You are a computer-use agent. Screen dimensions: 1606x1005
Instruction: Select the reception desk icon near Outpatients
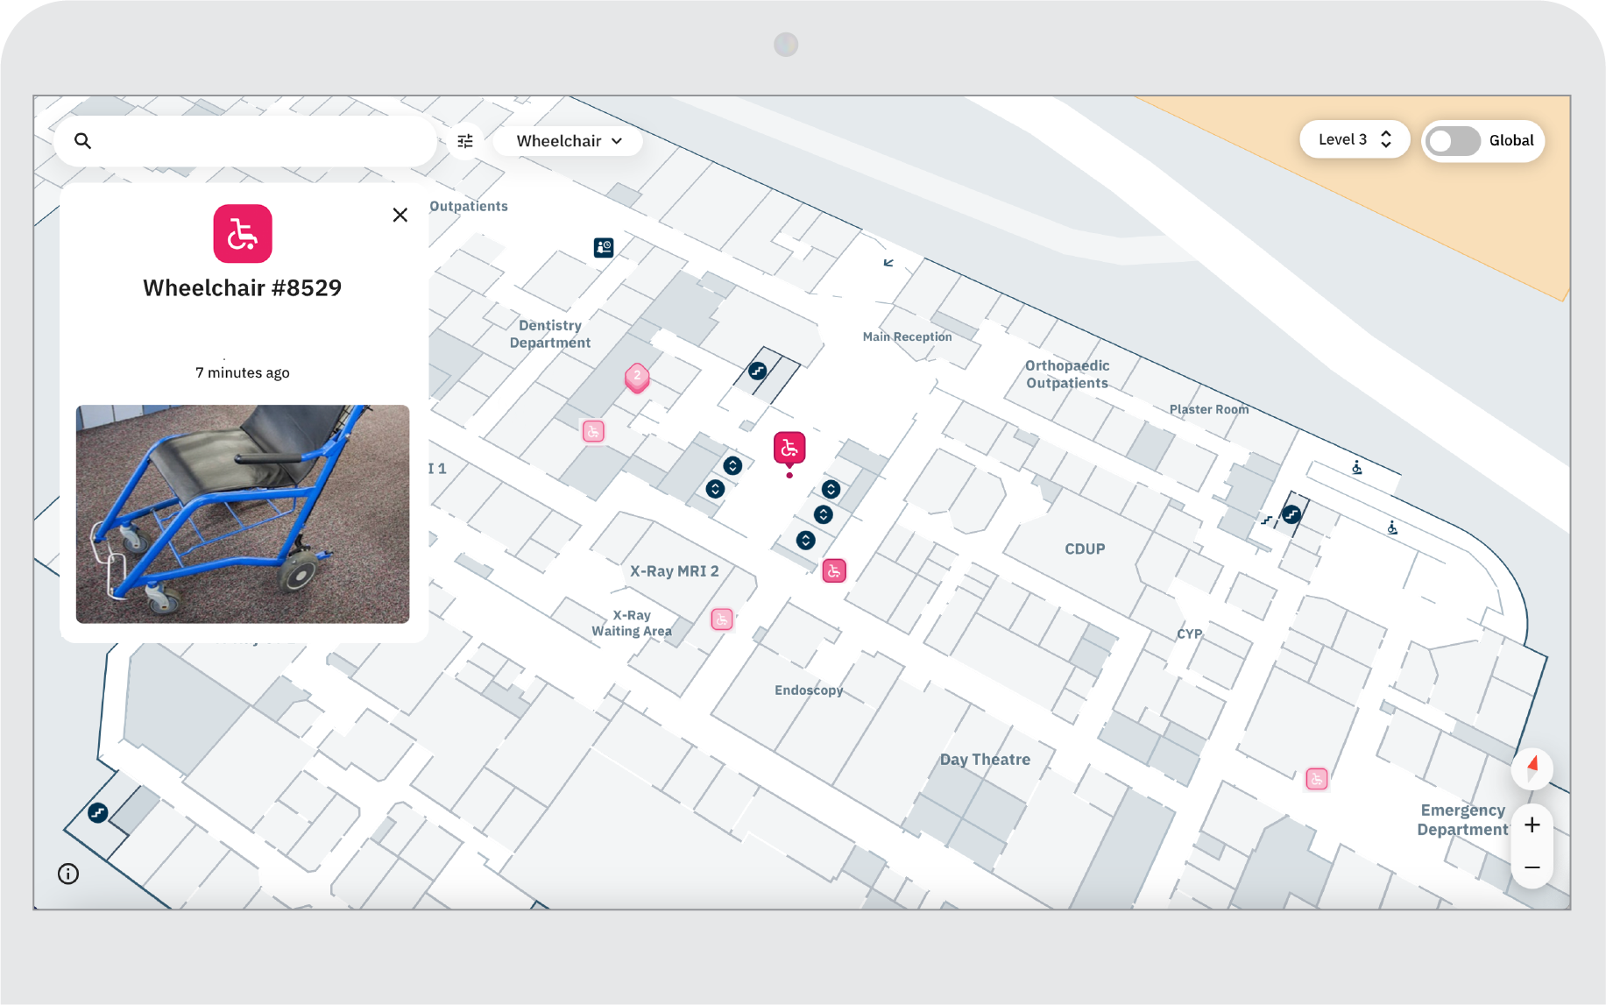pyautogui.click(x=604, y=248)
